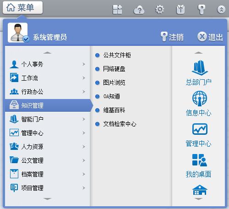This screenshot has width=229, height=209.
Task: Click the down arrow below left menu
Action: 47,199
